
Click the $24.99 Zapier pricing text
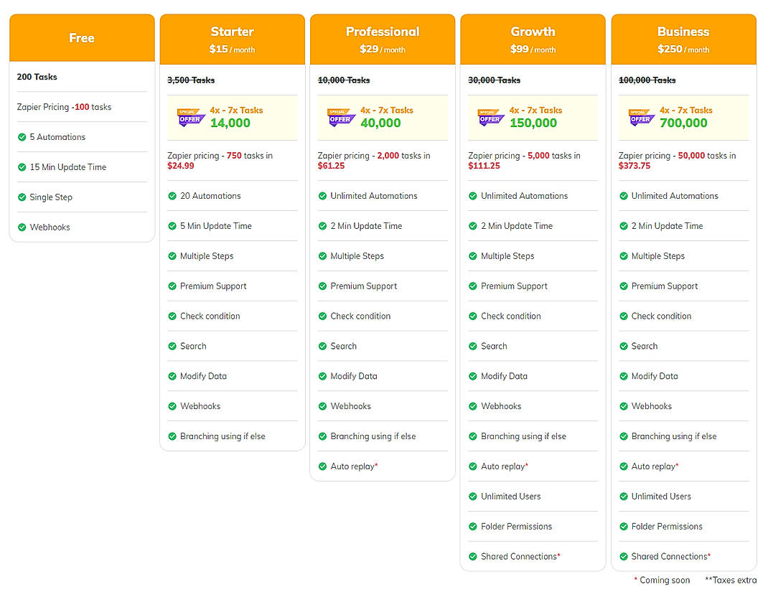click(181, 166)
